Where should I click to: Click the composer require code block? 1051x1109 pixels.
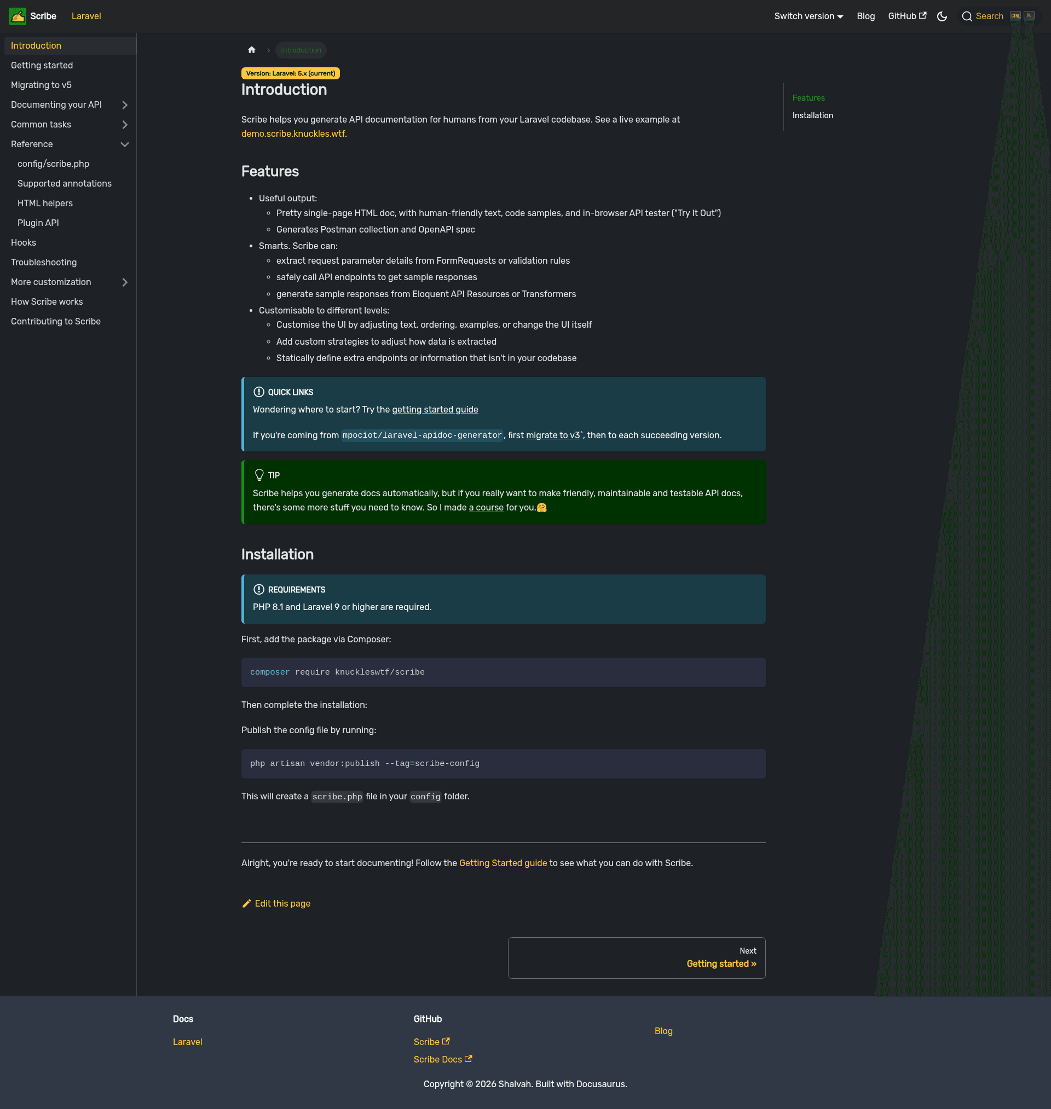[x=503, y=672]
